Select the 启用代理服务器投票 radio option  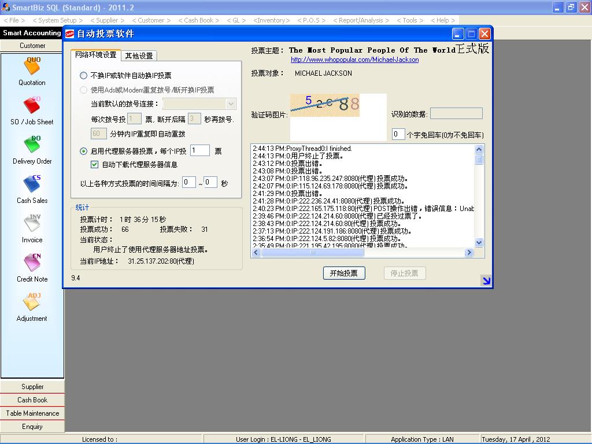[84, 151]
